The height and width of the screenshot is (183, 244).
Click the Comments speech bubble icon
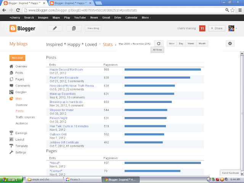coord(11,85)
